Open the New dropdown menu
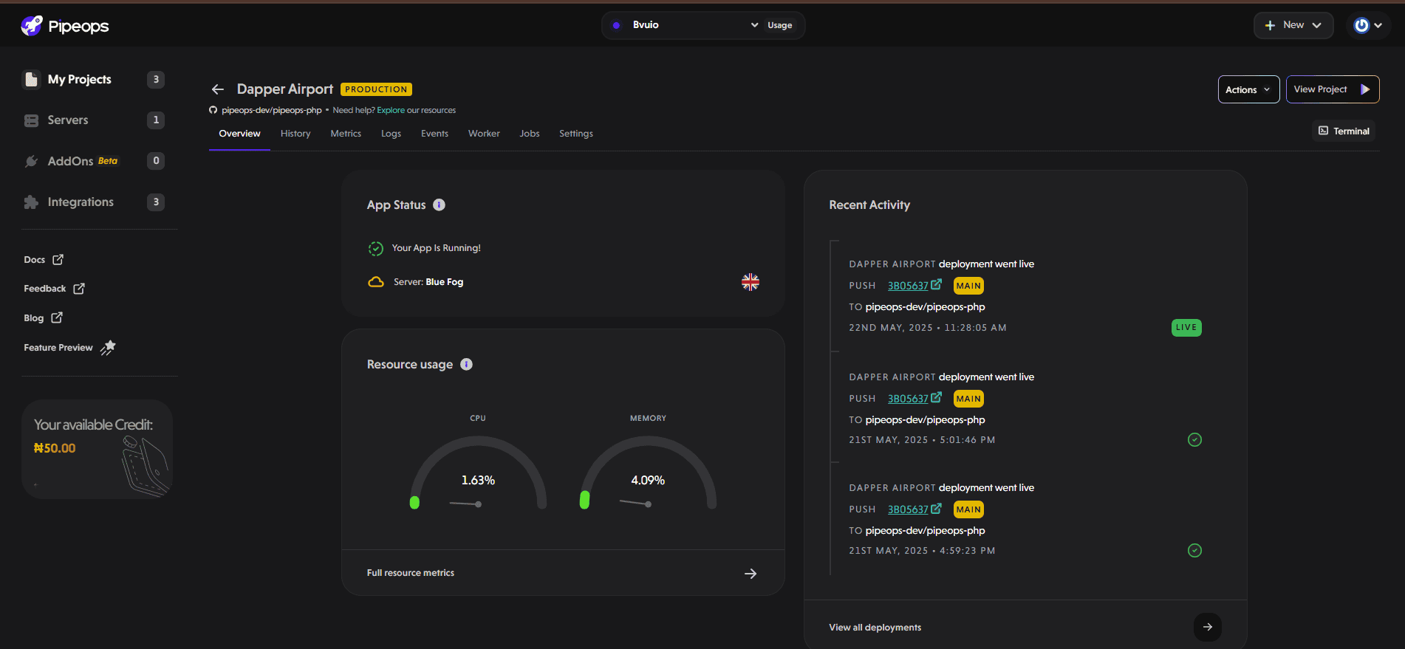Viewport: 1405px width, 649px height. 1293,25
